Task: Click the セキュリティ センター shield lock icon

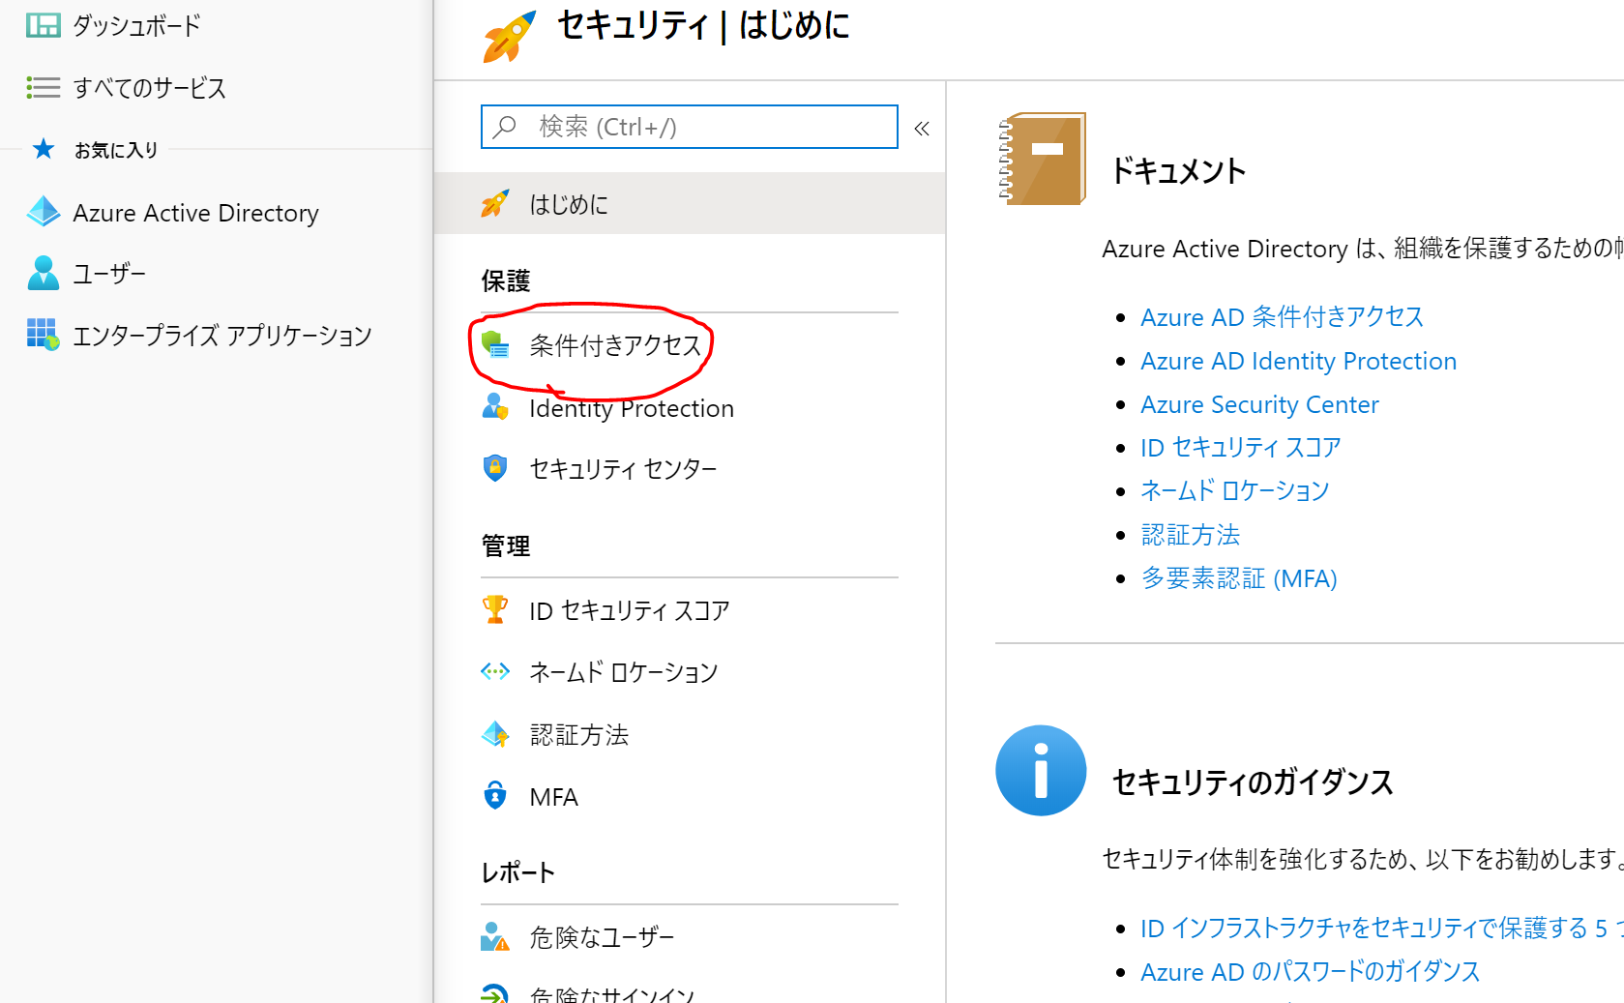Action: (x=495, y=468)
